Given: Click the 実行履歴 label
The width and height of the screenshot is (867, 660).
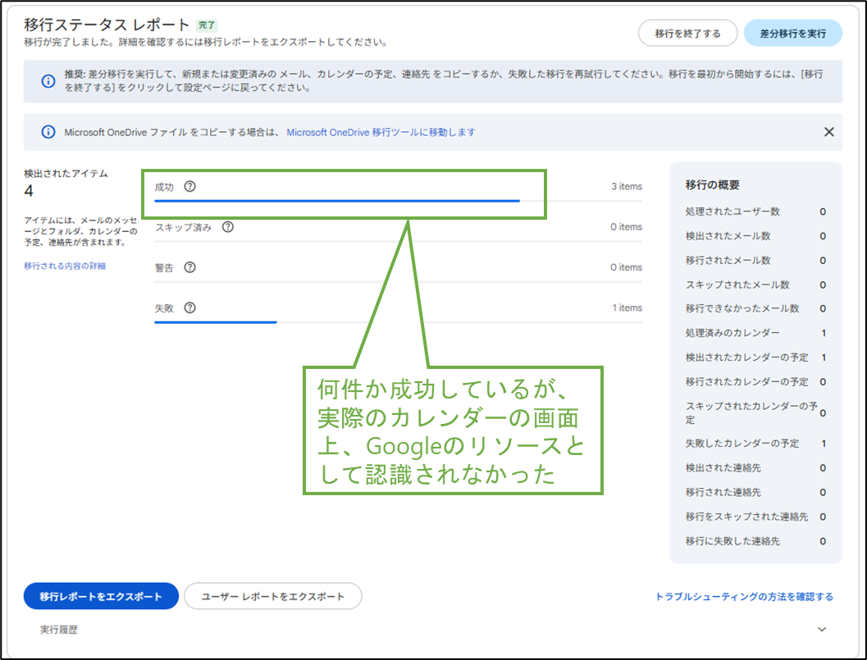Looking at the screenshot, I should [x=58, y=630].
